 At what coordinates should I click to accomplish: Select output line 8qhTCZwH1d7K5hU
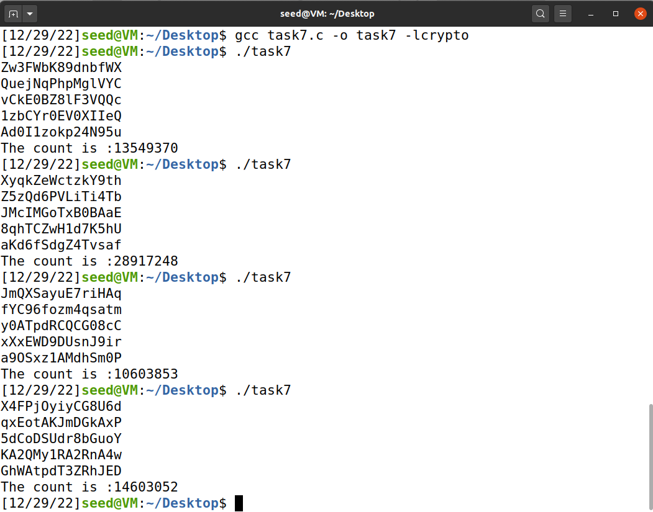pyautogui.click(x=62, y=229)
